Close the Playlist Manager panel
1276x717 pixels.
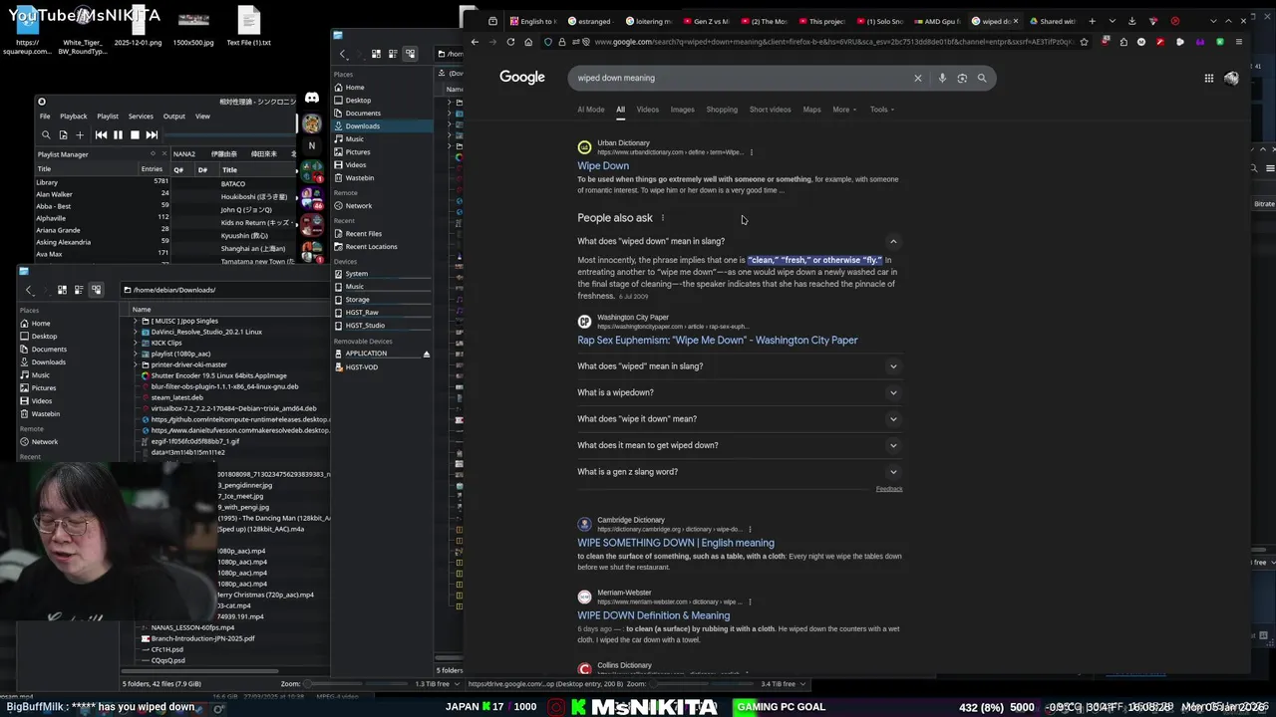coord(163,153)
